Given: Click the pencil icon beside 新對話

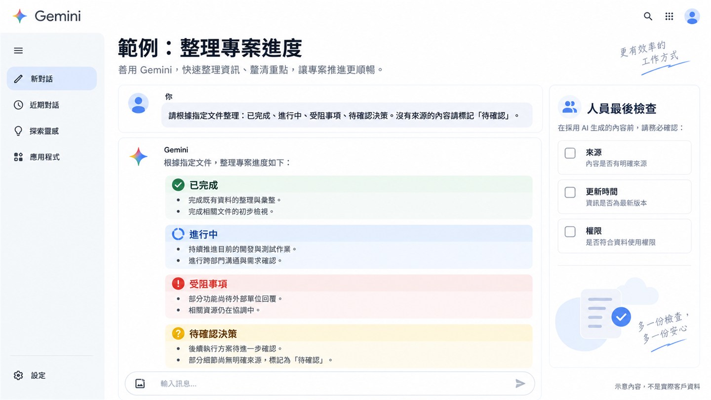Looking at the screenshot, I should tap(18, 79).
